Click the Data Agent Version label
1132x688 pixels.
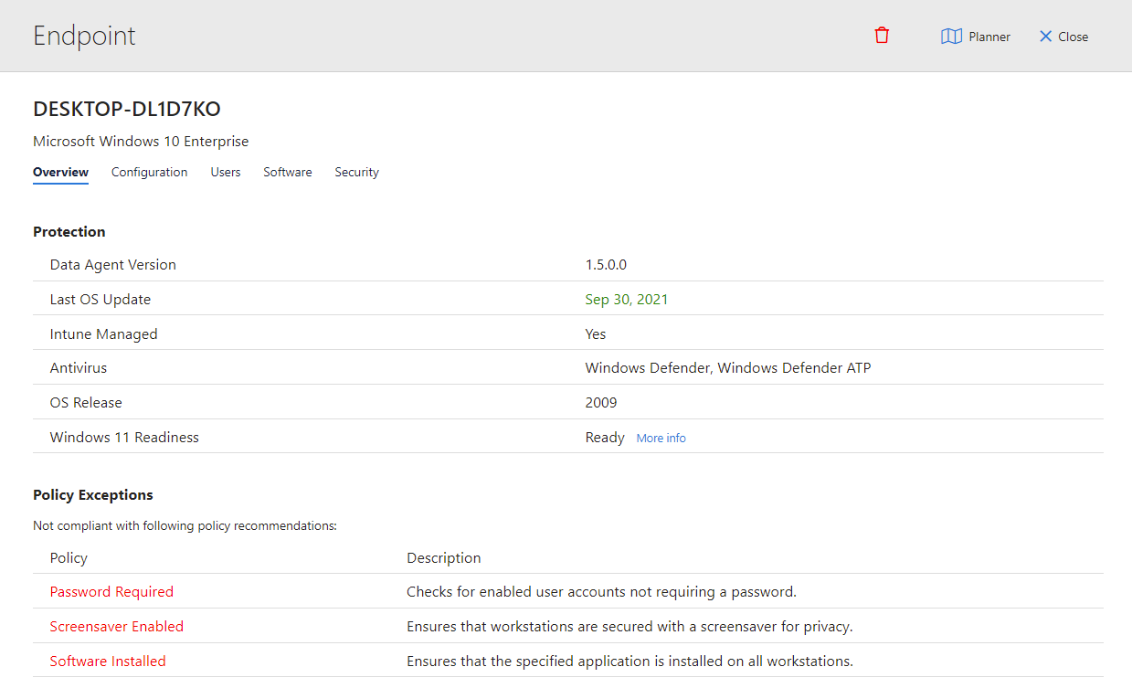pyautogui.click(x=113, y=265)
